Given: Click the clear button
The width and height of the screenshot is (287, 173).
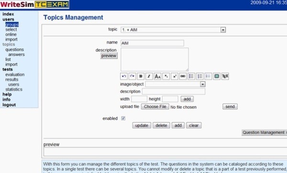Looking at the screenshot, I should [194, 126].
